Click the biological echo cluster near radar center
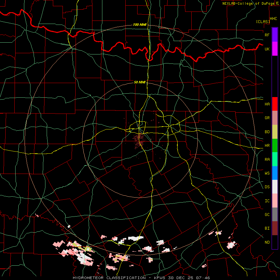Screen dimensions: 280x280 [139, 140]
